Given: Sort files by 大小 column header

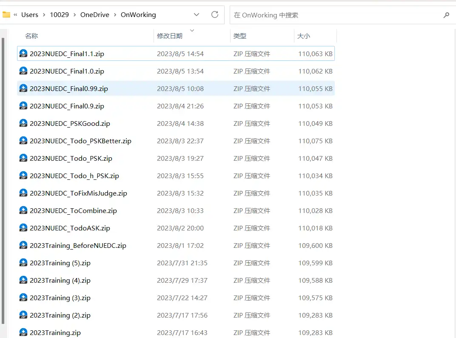Looking at the screenshot, I should point(304,36).
